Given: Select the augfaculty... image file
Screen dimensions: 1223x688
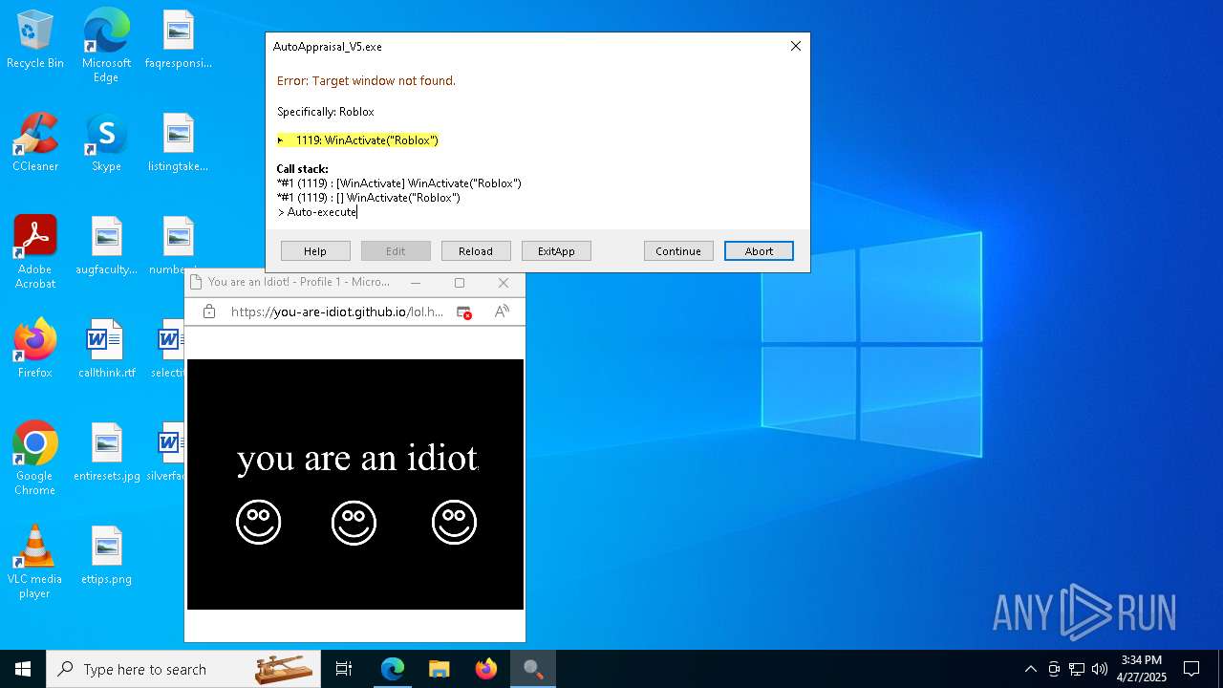Looking at the screenshot, I should coord(106,247).
